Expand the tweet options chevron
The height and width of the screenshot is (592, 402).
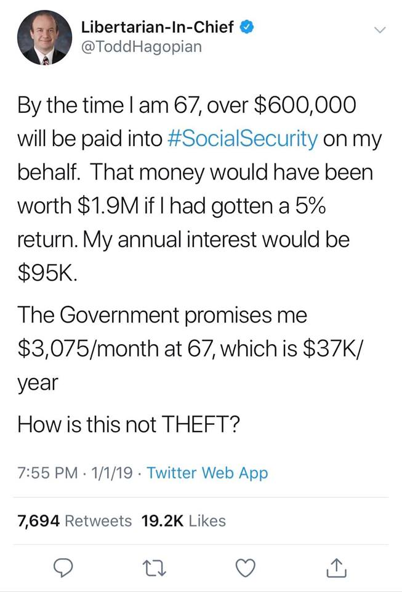pos(380,30)
